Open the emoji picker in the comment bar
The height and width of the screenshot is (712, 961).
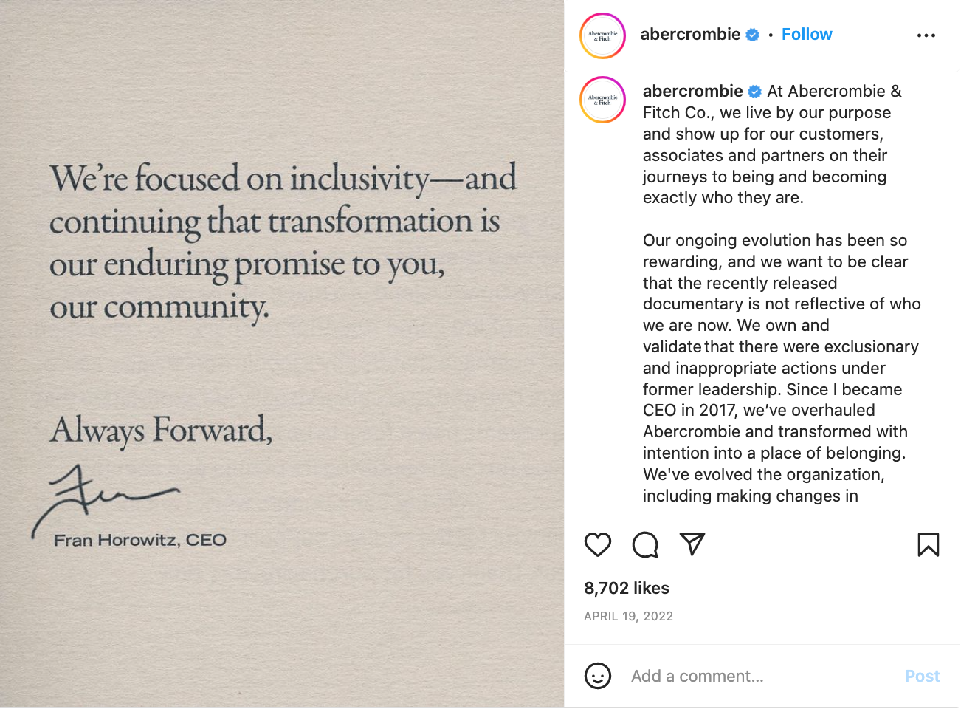click(x=598, y=676)
